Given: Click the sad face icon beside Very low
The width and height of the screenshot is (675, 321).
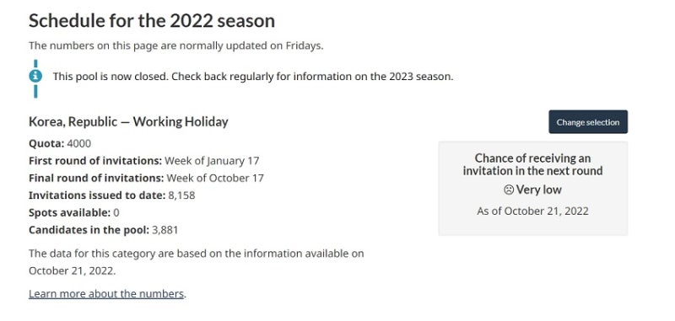Looking at the screenshot, I should [x=509, y=190].
